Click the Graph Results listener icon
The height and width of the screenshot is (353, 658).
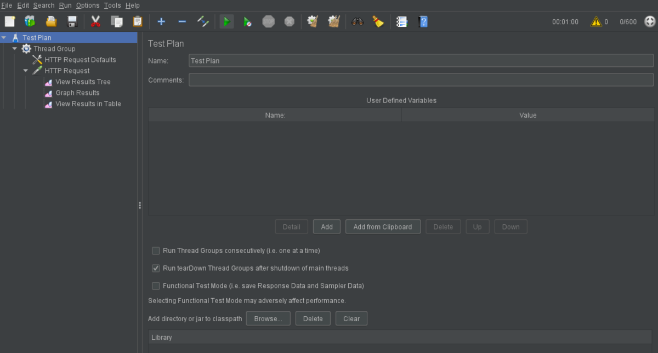[x=48, y=93]
